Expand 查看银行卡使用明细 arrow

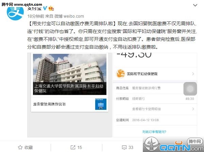pos(193,109)
